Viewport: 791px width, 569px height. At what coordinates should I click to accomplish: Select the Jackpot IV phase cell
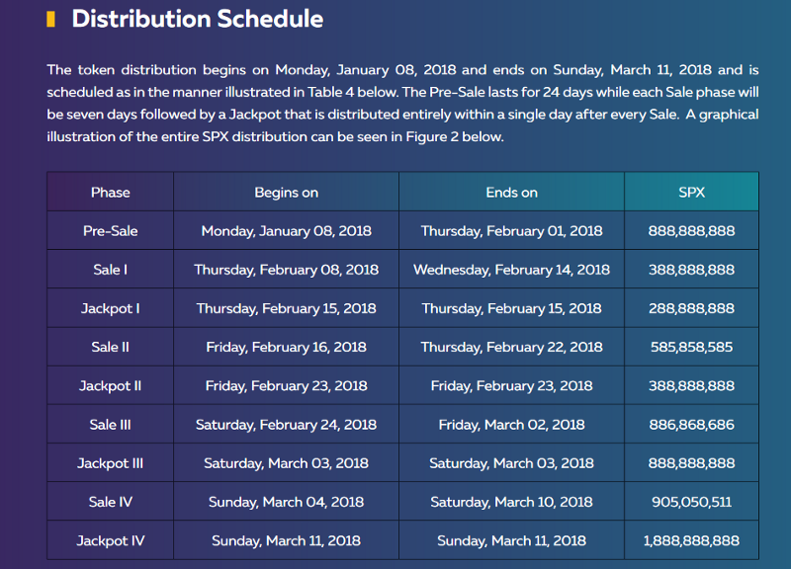tap(111, 540)
